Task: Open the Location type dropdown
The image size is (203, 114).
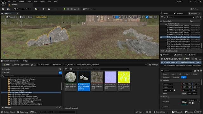Action: [167, 84]
